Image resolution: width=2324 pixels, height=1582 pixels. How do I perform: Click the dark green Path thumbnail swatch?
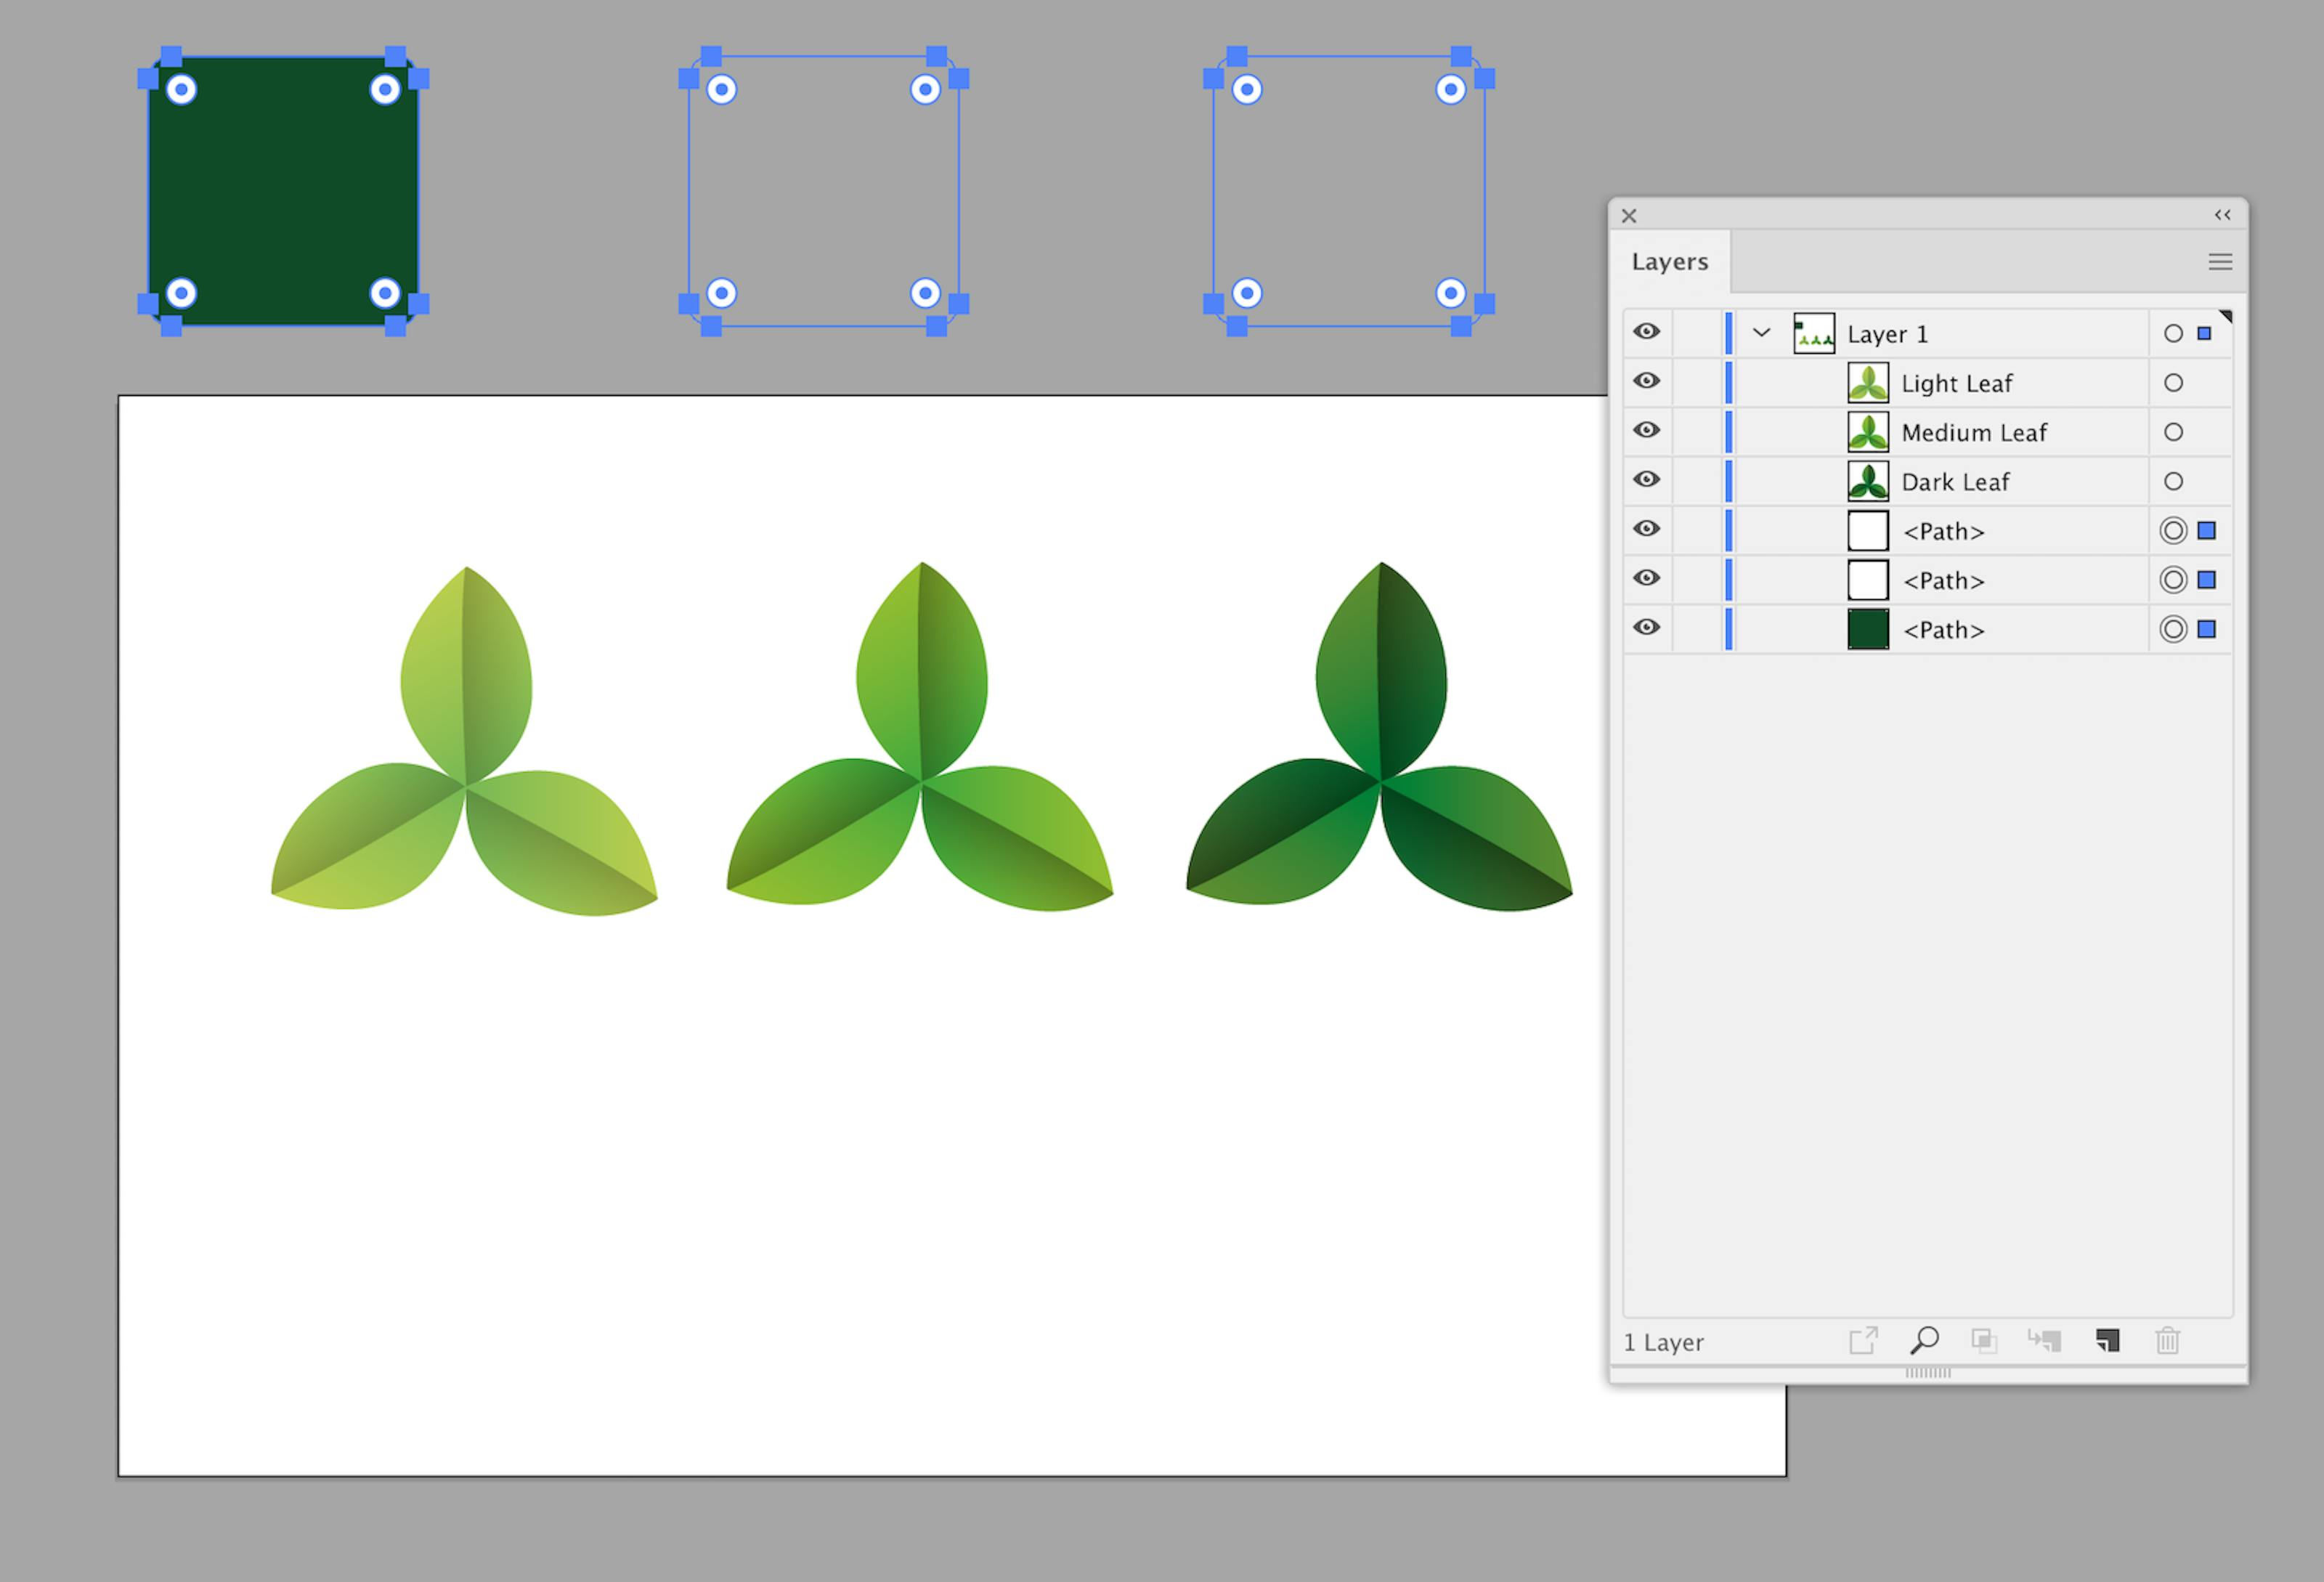click(1868, 630)
